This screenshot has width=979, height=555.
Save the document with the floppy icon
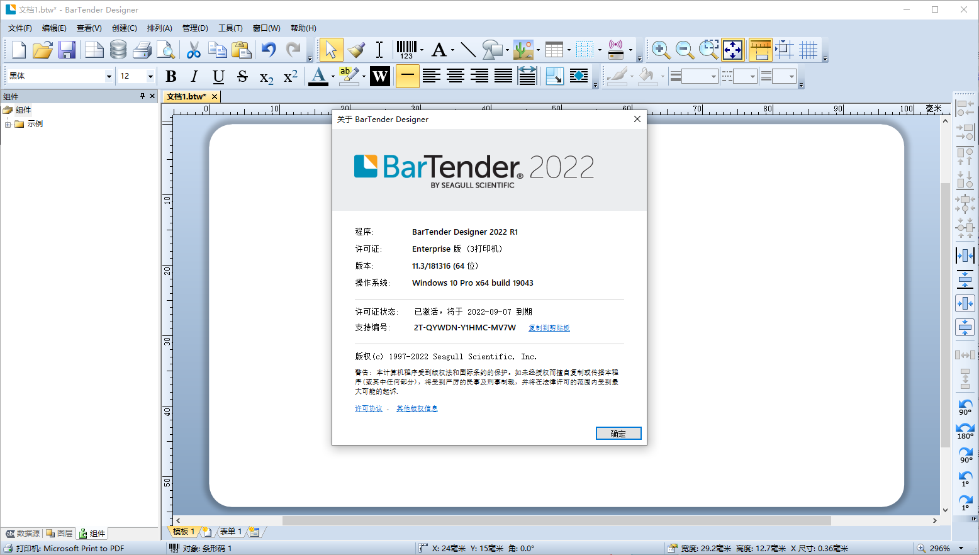pos(67,50)
